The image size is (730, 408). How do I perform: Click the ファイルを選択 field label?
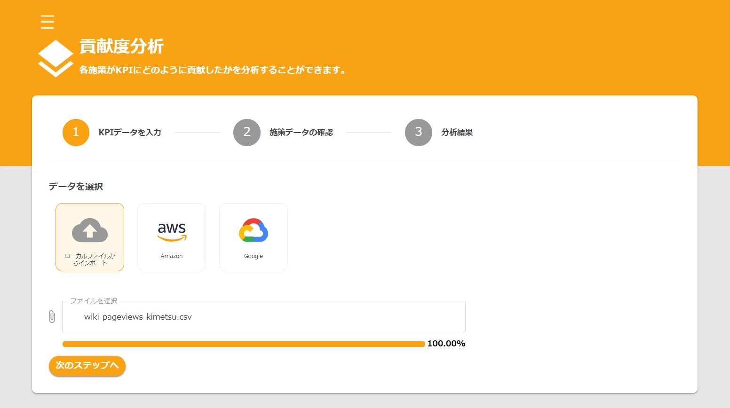pos(94,301)
